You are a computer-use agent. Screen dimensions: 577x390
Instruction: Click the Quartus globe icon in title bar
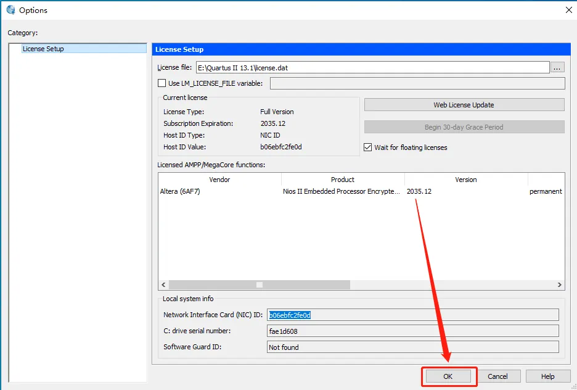click(10, 10)
